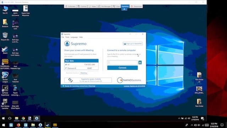
Task: Click the Supremo goes mobile banner
Action: click(88, 80)
